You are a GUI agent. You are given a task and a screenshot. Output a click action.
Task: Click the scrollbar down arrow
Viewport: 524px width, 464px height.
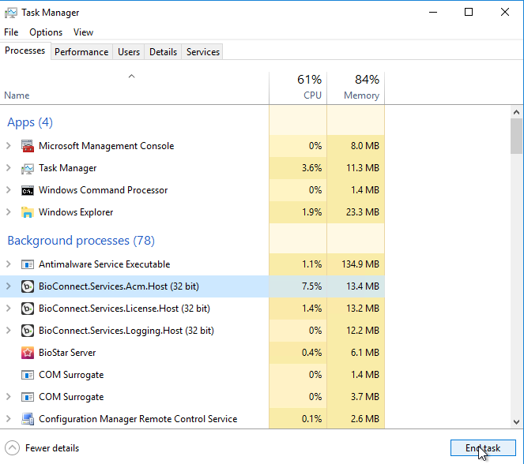point(516,422)
